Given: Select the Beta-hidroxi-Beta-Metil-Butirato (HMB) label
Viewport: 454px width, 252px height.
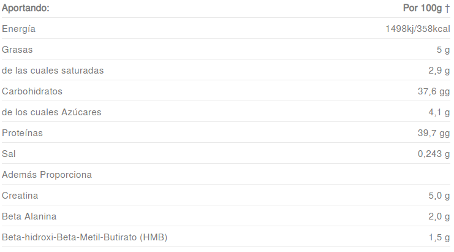Looking at the screenshot, I should (x=85, y=237).
